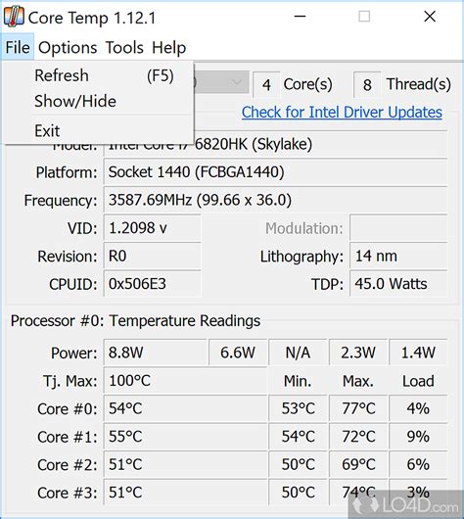
Task: Click Core #2 load value 6%
Action: (418, 464)
